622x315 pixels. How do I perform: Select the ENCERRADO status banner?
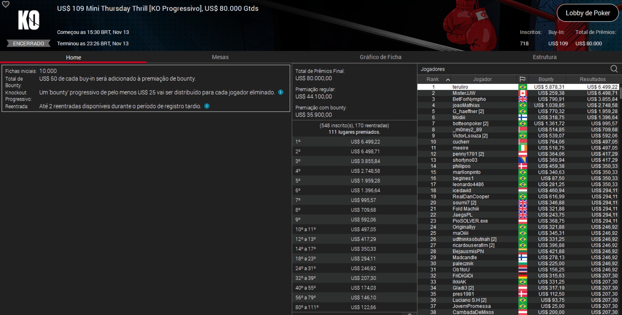tap(28, 43)
